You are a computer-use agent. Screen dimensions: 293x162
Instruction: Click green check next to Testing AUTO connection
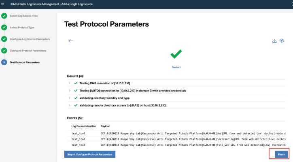[76, 91]
